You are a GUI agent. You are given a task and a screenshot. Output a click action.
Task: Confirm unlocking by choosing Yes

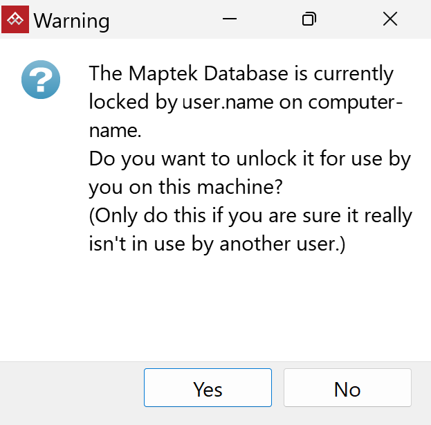pos(208,388)
